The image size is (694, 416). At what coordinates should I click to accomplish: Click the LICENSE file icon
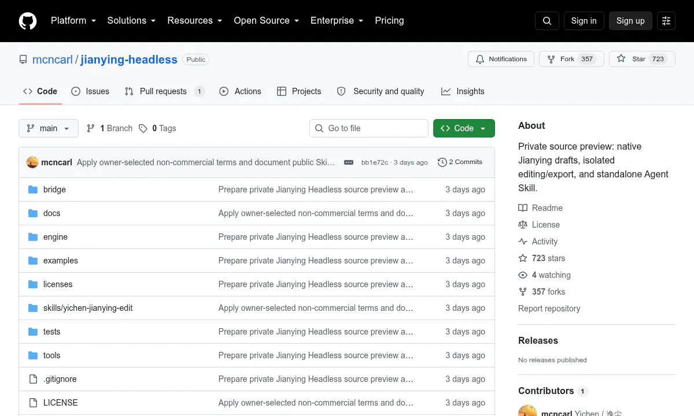click(x=33, y=403)
